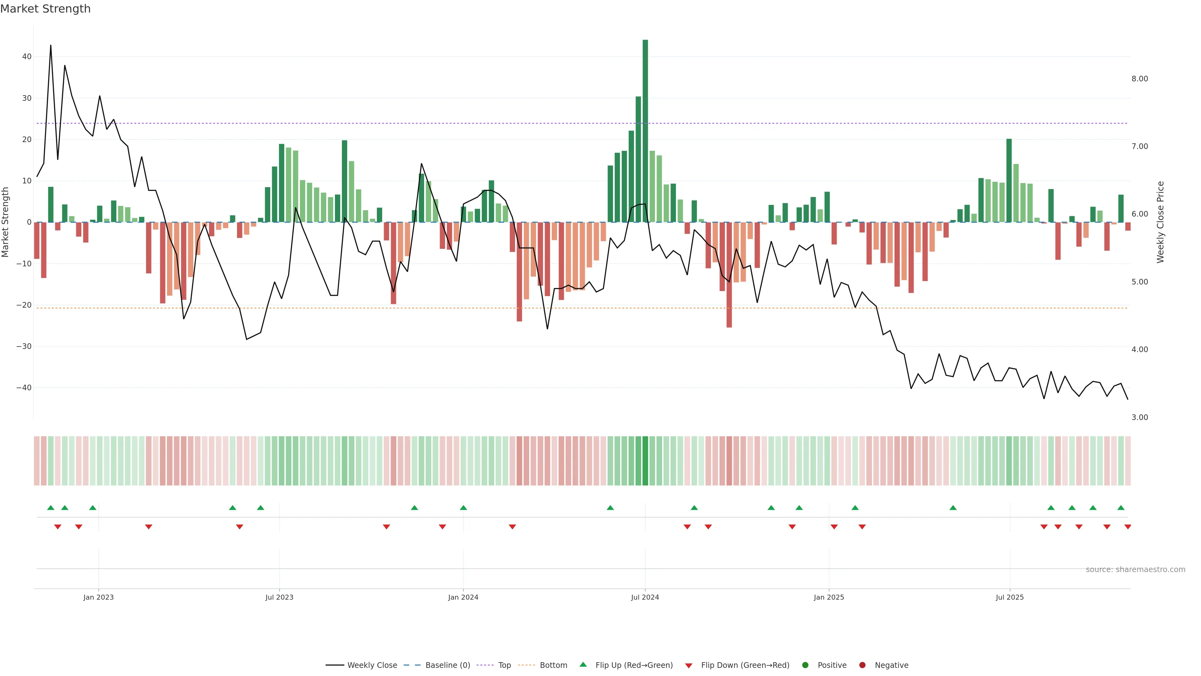This screenshot has width=1201, height=676.
Task: Click the red Flip Down legend triangle
Action: [x=688, y=665]
